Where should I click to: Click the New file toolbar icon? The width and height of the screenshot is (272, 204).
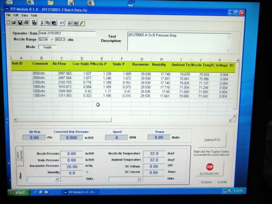point(8,23)
